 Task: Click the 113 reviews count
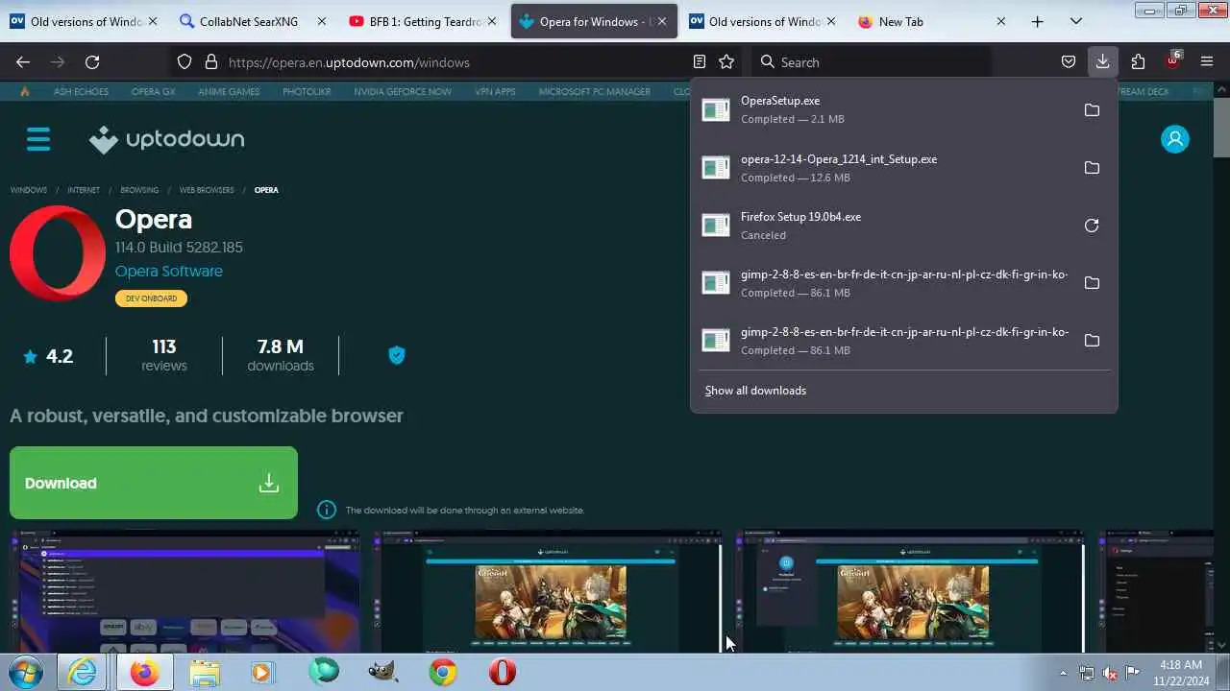pos(164,355)
